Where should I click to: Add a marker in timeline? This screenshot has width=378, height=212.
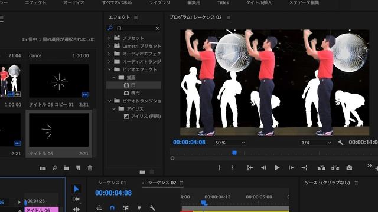pyautogui.click(x=139, y=208)
